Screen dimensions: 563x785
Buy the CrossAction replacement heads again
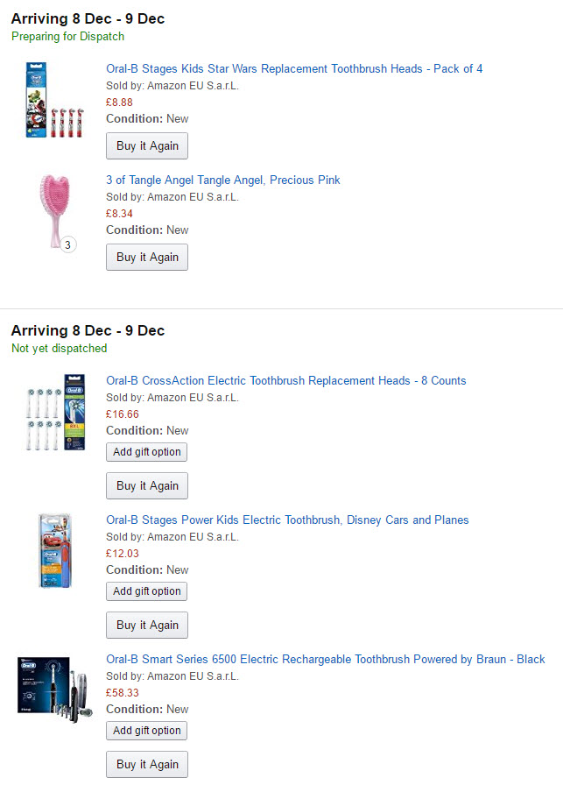tap(147, 485)
